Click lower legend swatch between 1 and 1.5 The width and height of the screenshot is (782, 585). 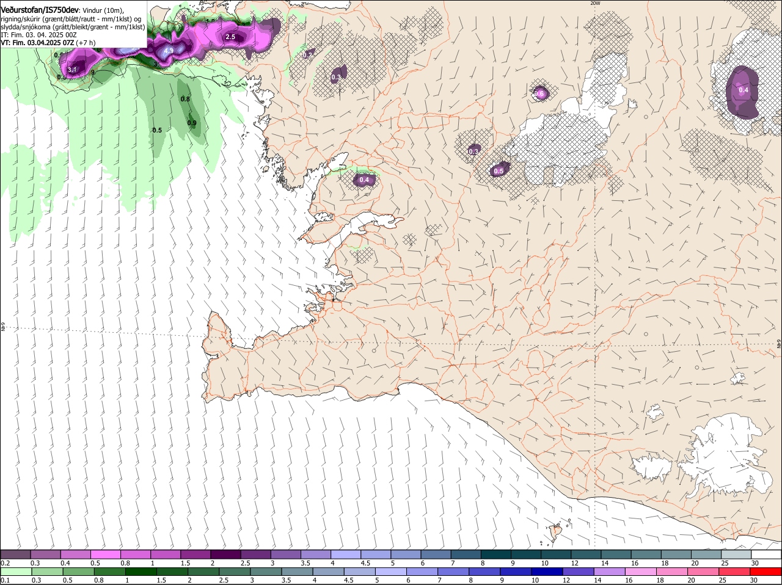[141, 572]
